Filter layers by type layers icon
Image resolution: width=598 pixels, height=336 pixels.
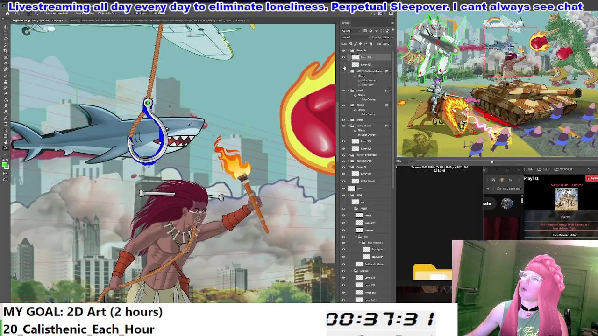(x=377, y=31)
